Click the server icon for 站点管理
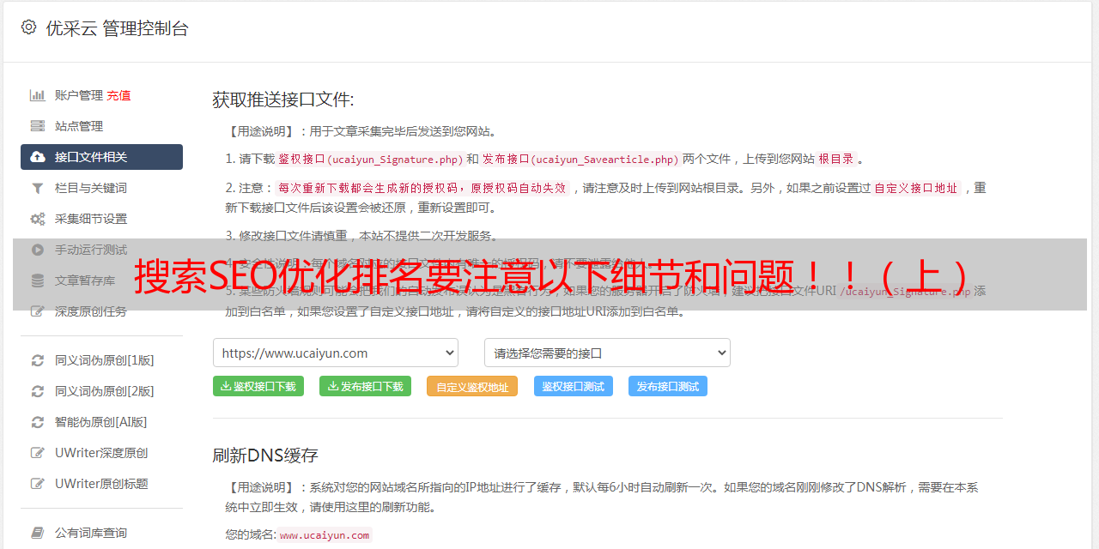The image size is (1099, 549). pos(38,126)
